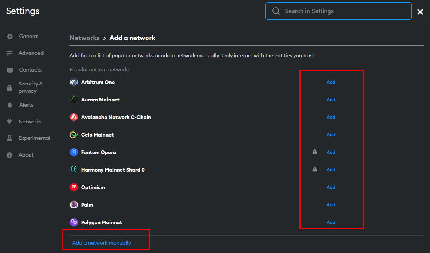Add Fantom Opera network
Viewport: 430px width, 253px height.
pyautogui.click(x=331, y=152)
